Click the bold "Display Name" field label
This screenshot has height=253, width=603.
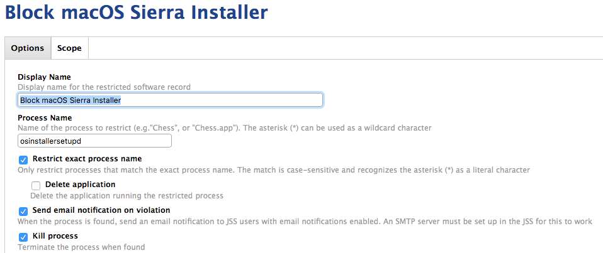(44, 77)
